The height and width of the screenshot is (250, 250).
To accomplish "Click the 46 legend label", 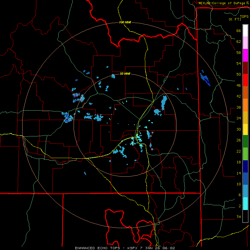I will 239,85.
